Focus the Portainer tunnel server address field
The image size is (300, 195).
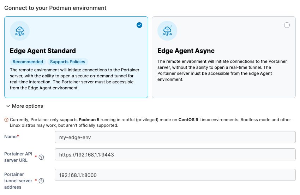tap(175, 175)
